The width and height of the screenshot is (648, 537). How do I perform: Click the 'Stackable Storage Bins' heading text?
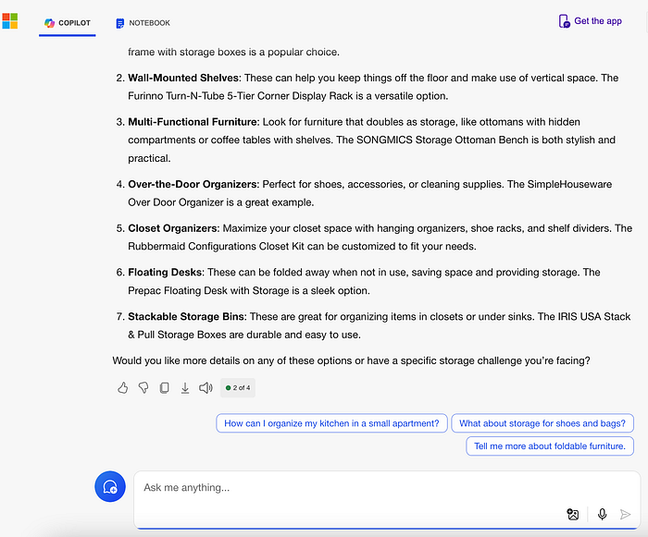click(186, 317)
